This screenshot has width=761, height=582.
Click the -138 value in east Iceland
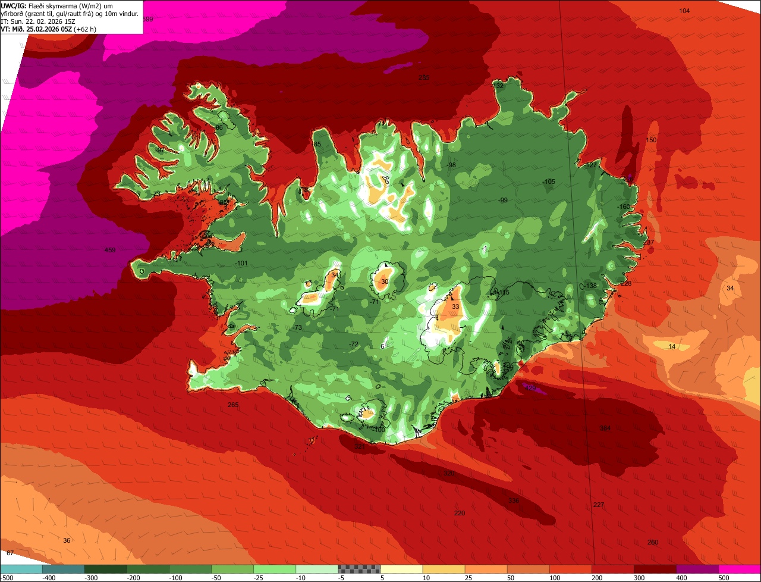pyautogui.click(x=590, y=286)
